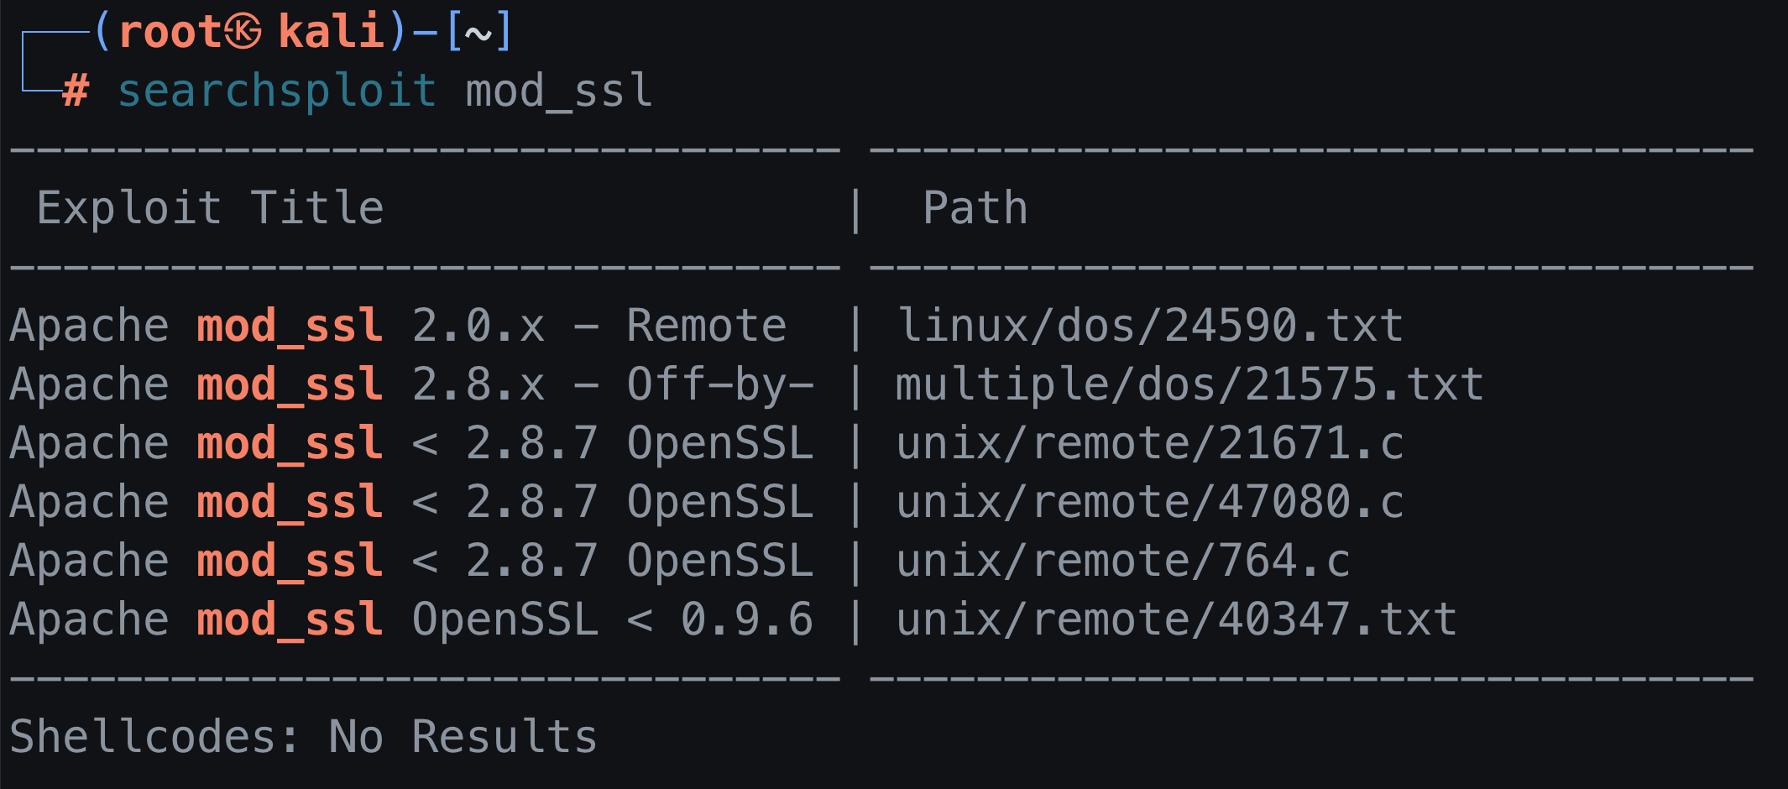Click the searchsploit command word
Viewport: 1788px width, 789px height.
tap(277, 91)
